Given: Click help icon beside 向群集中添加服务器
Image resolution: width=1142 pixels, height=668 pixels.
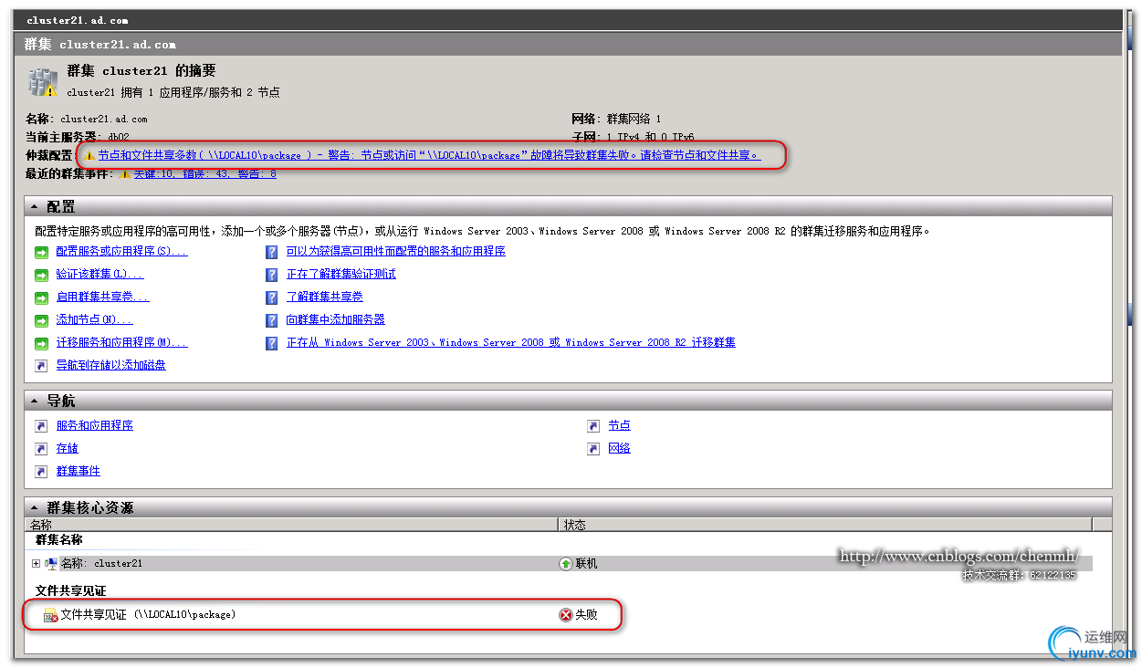Looking at the screenshot, I should click(271, 320).
